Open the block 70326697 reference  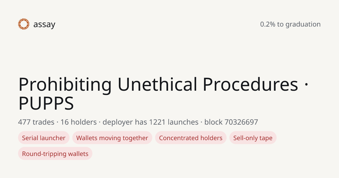click(231, 122)
